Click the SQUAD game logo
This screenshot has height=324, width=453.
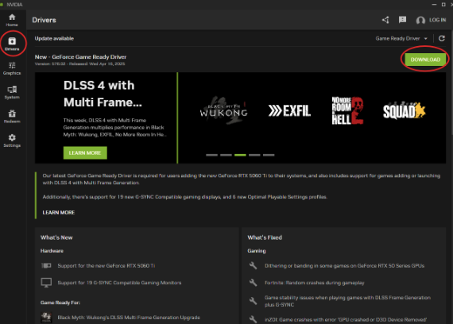click(405, 110)
